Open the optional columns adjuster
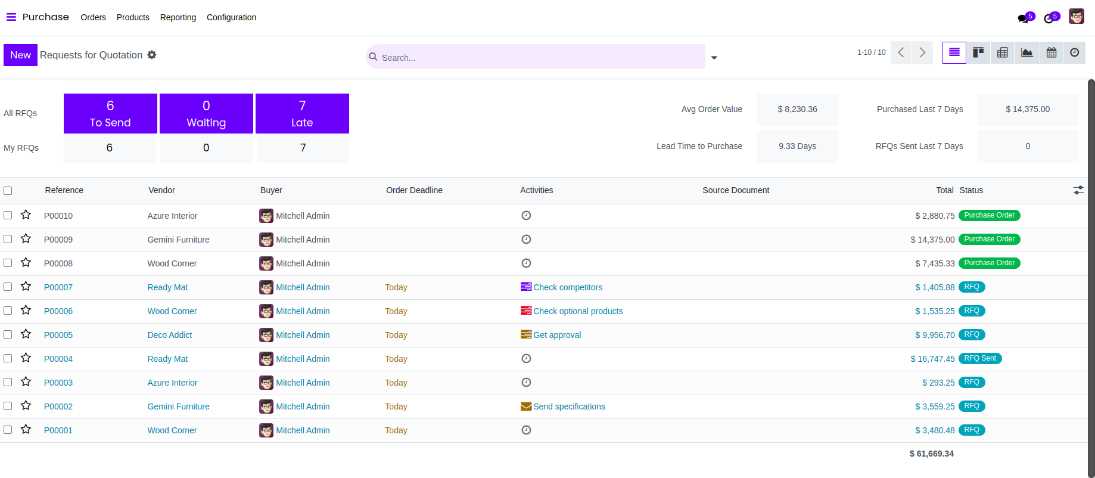Image resolution: width=1095 pixels, height=478 pixels. pos(1078,190)
